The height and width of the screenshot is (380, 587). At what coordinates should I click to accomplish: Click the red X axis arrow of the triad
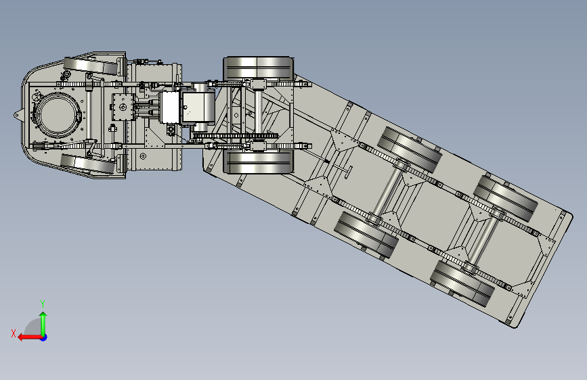coord(29,337)
